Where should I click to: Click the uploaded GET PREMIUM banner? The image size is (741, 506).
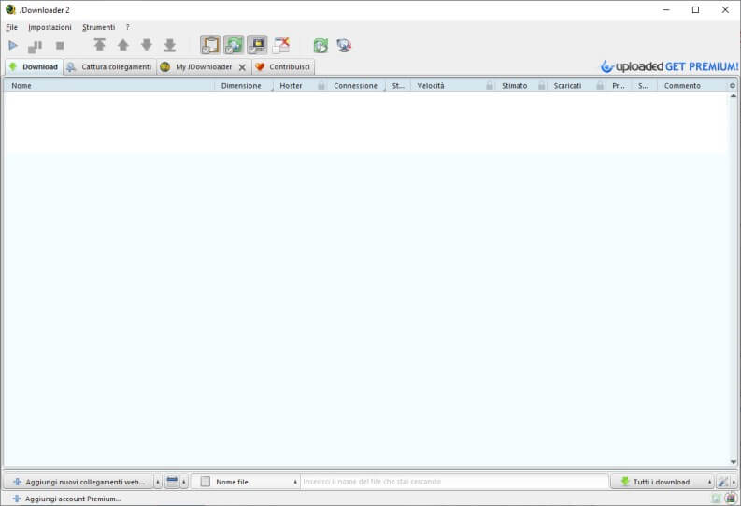tap(669, 66)
